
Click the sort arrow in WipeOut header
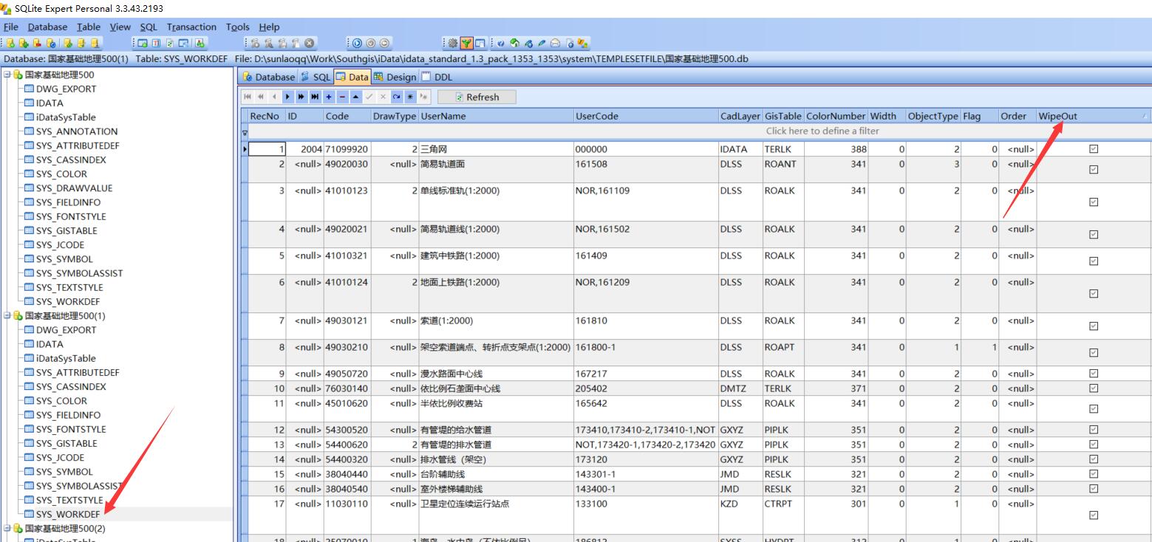(x=1145, y=116)
